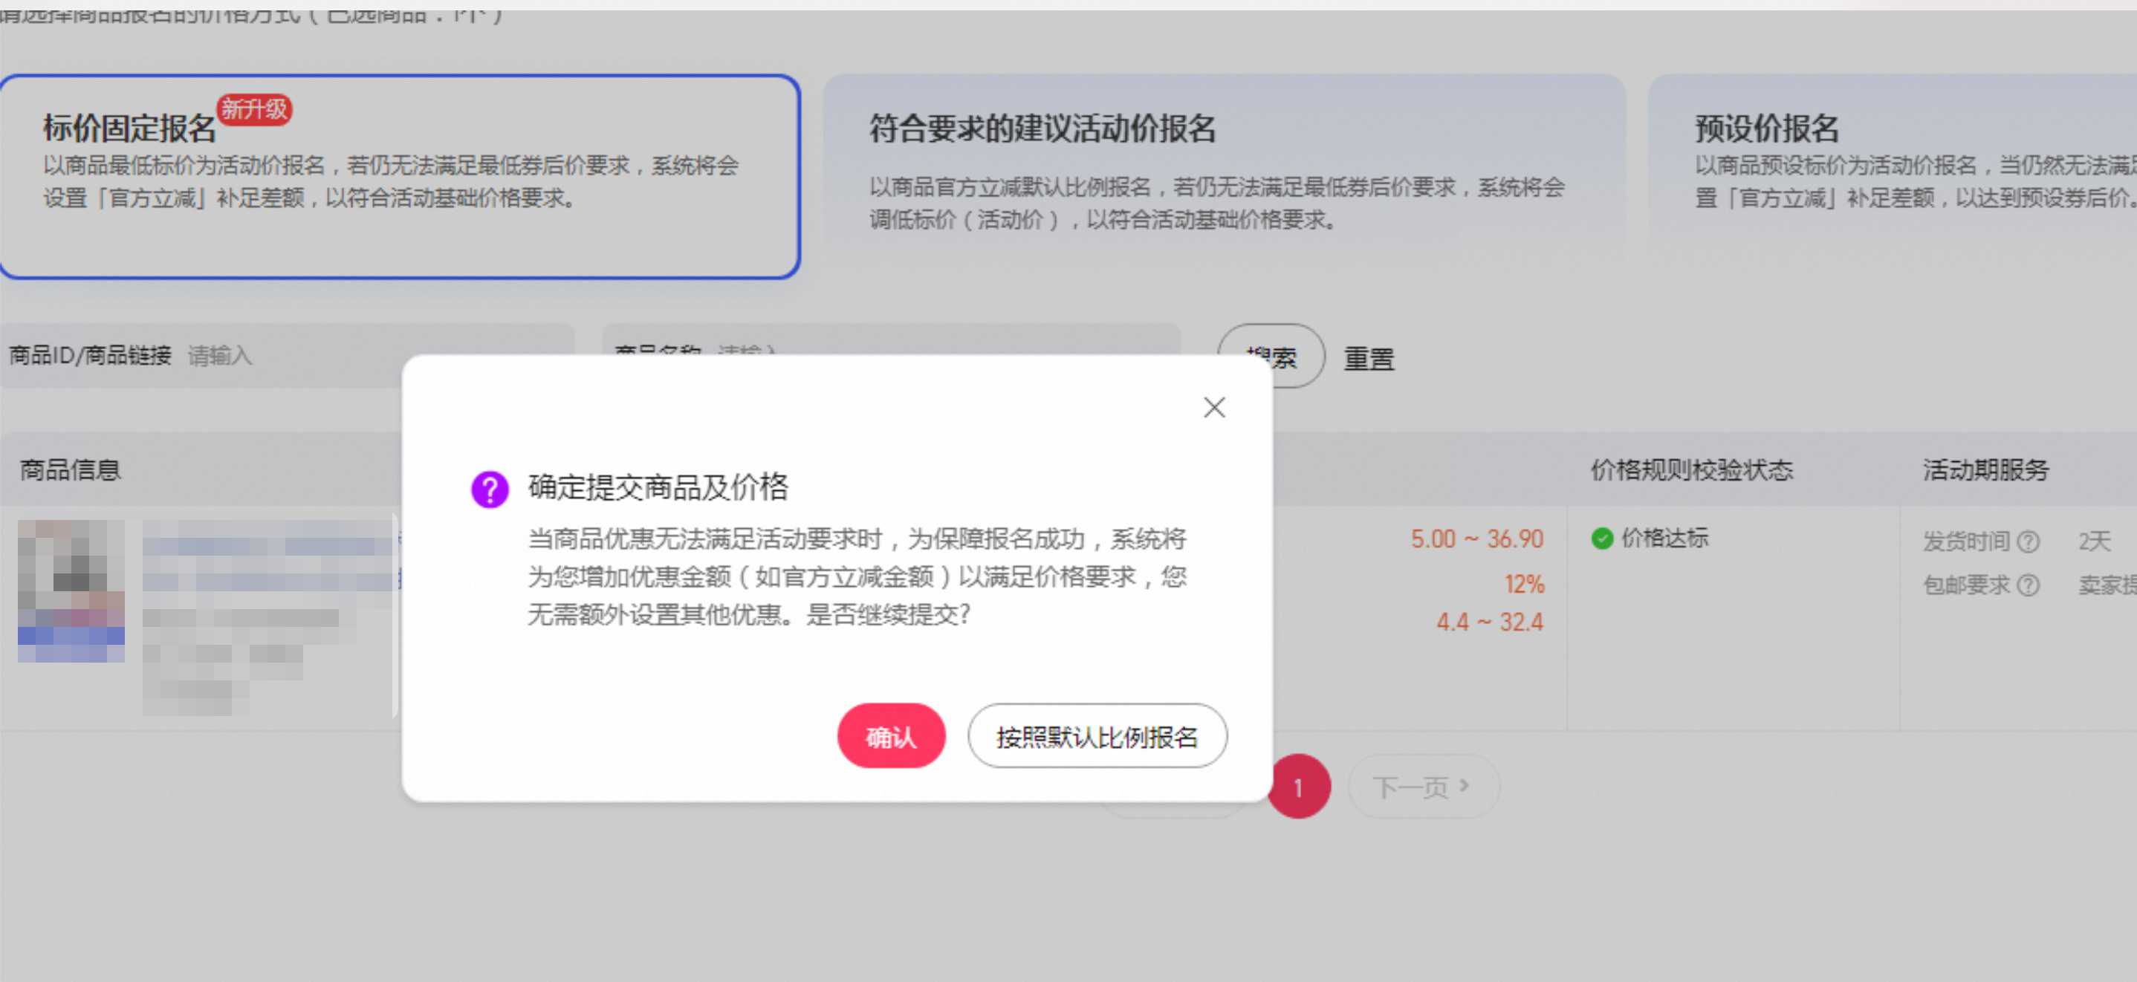This screenshot has width=2137, height=982.
Task: Select the 符合要求的建议活动价报名 card
Action: (1224, 177)
